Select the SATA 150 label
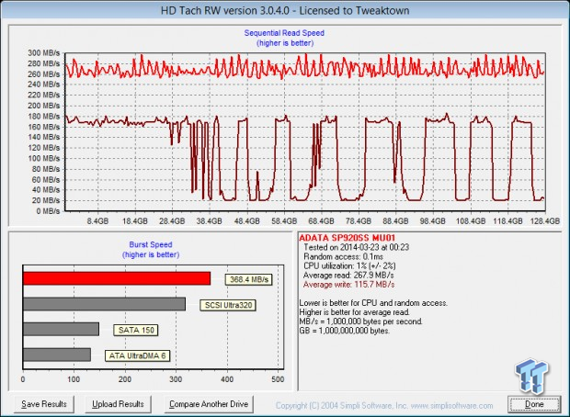The image size is (570, 417). (x=136, y=330)
